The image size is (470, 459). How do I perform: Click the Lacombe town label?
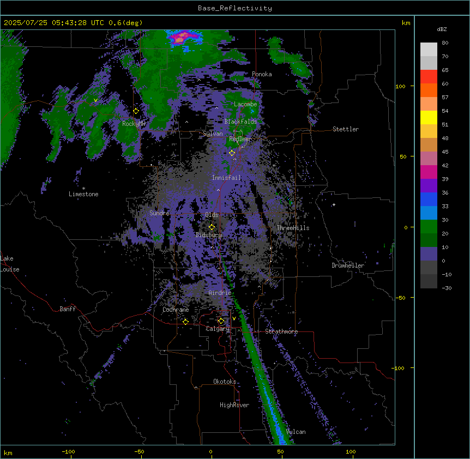(x=245, y=104)
